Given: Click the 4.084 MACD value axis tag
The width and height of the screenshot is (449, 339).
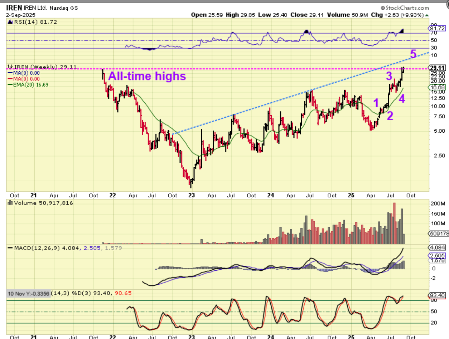Looking at the screenshot, I should 437,247.
